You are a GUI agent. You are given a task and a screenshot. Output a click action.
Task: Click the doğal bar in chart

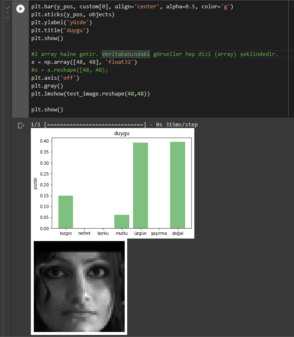tap(178, 185)
